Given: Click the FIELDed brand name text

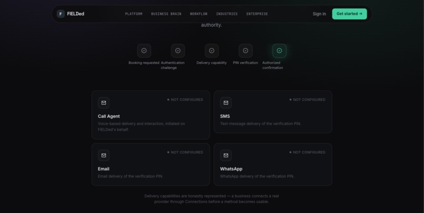Looking at the screenshot, I should click(x=75, y=14).
